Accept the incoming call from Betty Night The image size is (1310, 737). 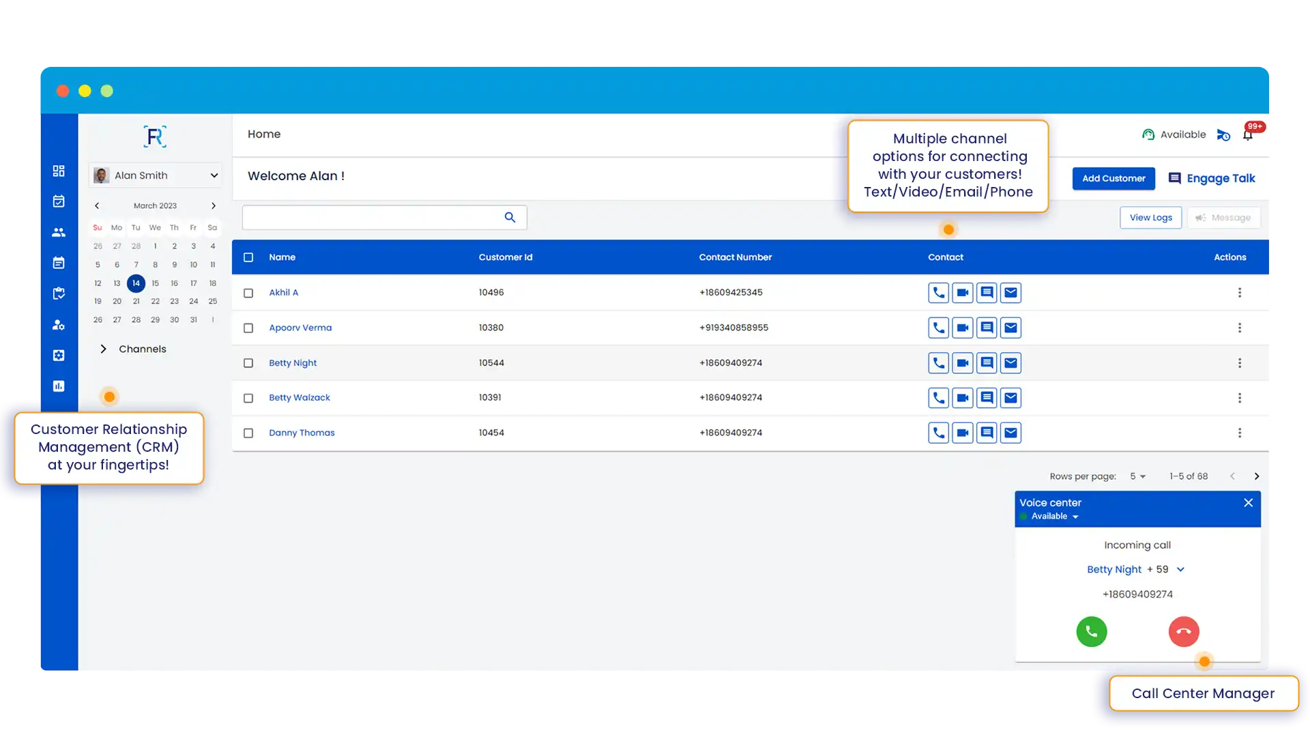point(1092,631)
